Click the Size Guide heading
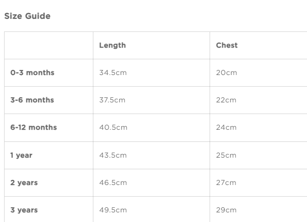The height and width of the screenshot is (222, 307). [x=27, y=16]
